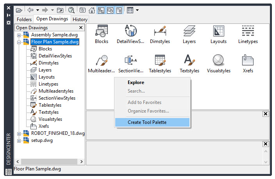The height and width of the screenshot is (179, 275).
Task: Click the Forward arrow button
Action: coord(45,10)
